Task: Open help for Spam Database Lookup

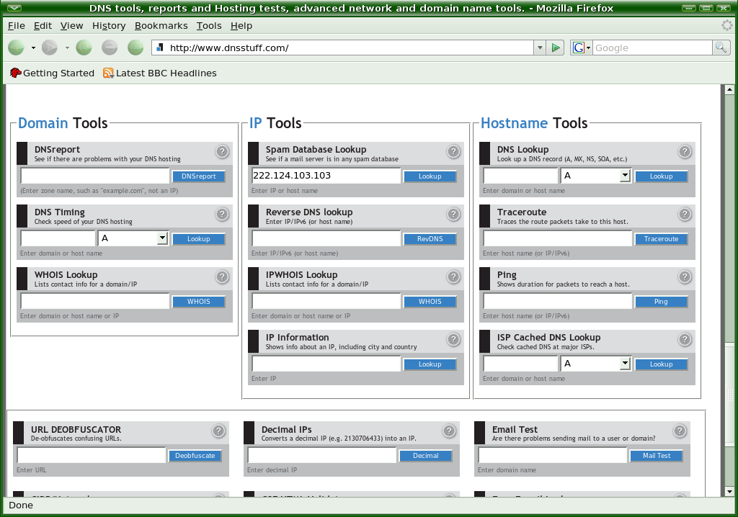Action: click(453, 151)
